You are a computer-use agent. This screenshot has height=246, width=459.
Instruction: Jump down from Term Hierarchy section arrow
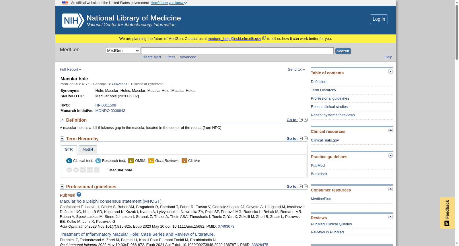(x=301, y=138)
